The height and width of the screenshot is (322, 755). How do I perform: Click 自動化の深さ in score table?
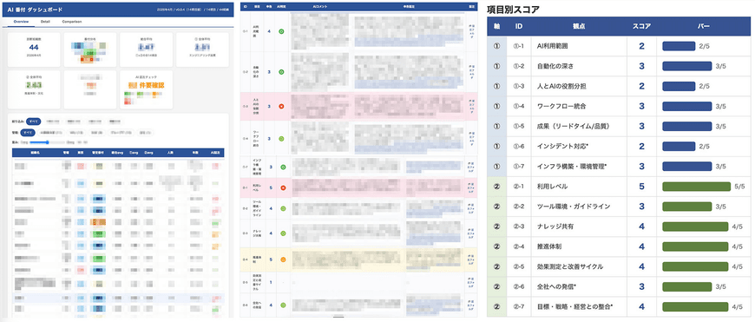555,66
